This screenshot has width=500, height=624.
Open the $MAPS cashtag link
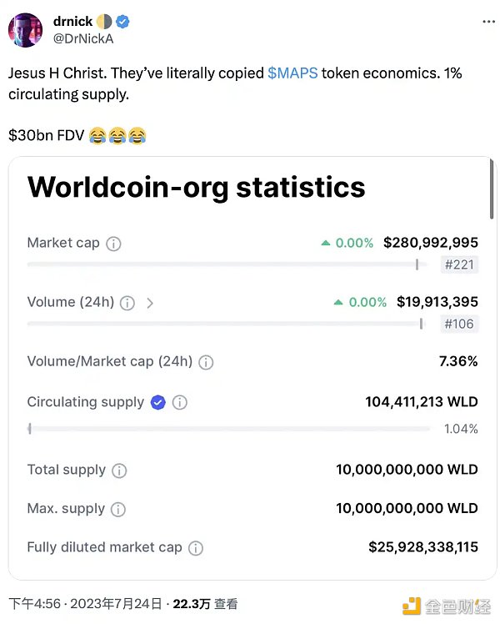point(292,73)
